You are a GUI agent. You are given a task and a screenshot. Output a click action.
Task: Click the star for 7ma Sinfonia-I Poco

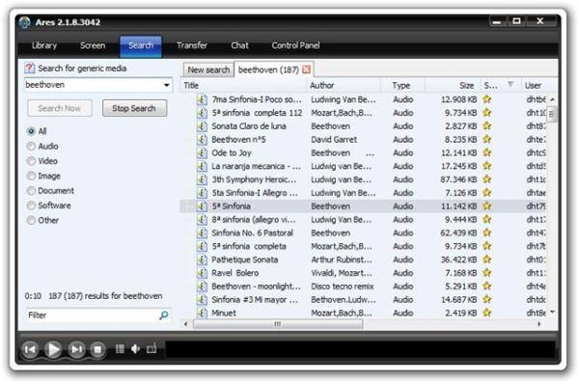tap(487, 99)
